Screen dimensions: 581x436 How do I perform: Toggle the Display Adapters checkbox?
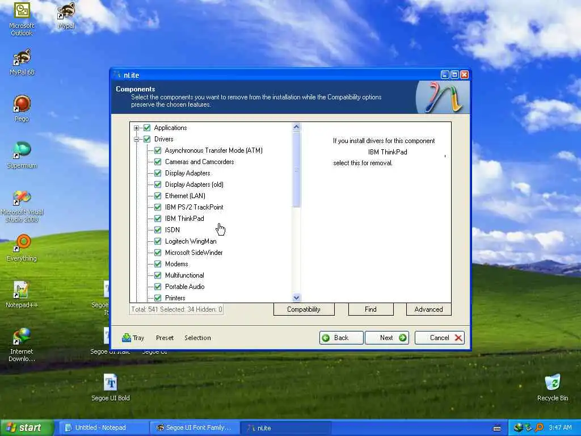(x=158, y=173)
